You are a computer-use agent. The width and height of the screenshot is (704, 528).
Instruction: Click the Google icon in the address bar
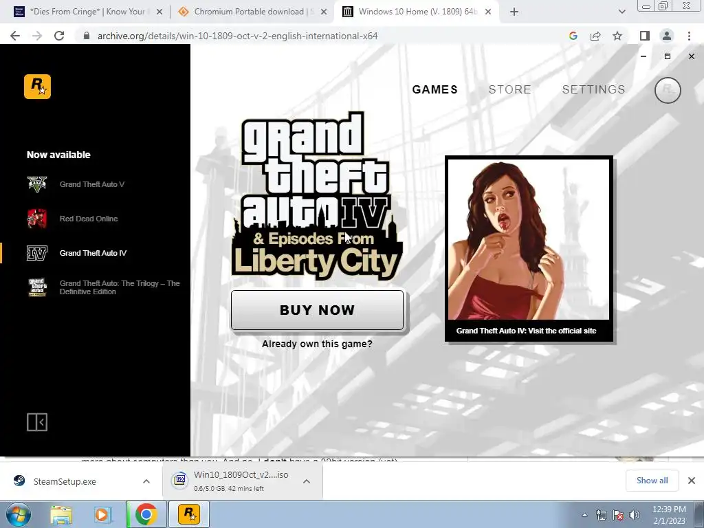(573, 36)
